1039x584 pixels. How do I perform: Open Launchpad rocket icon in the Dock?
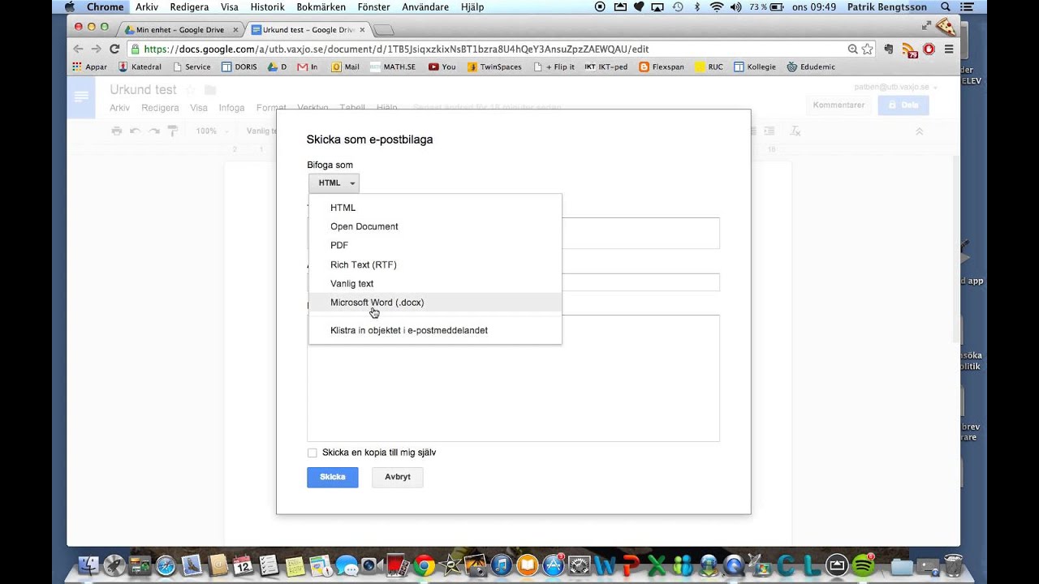[x=115, y=565]
